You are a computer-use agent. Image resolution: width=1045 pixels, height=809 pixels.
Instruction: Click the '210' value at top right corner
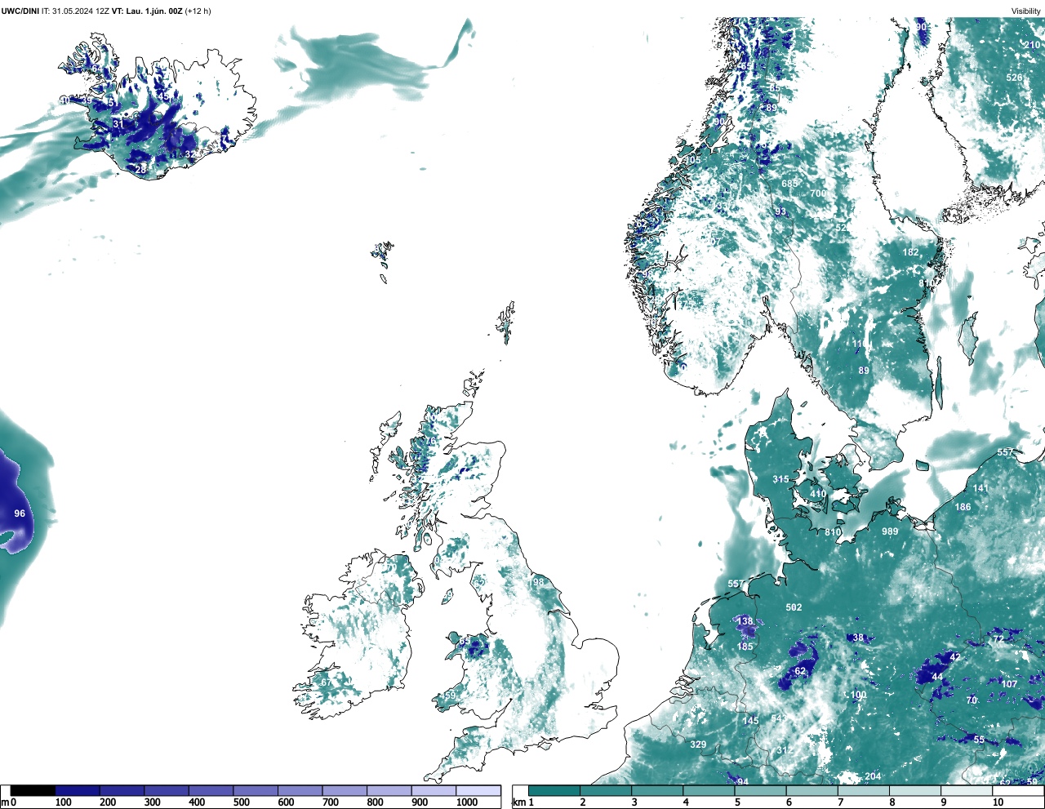click(1032, 44)
